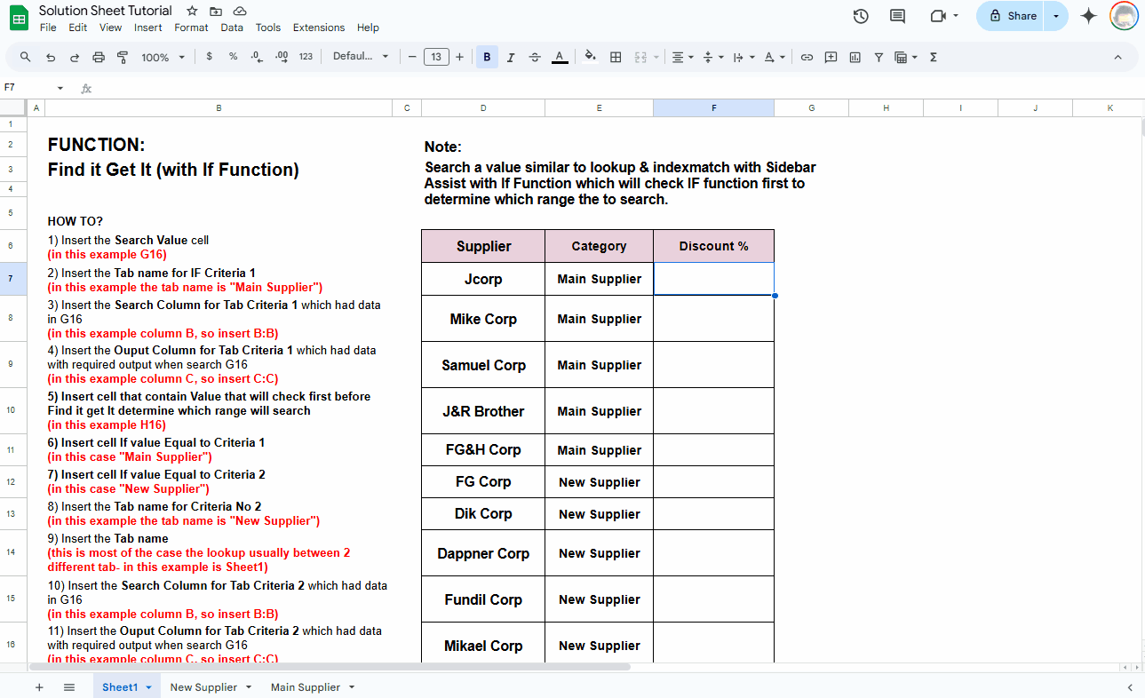Go to Sheets home via logo
This screenshot has height=698, width=1145.
coord(19,19)
